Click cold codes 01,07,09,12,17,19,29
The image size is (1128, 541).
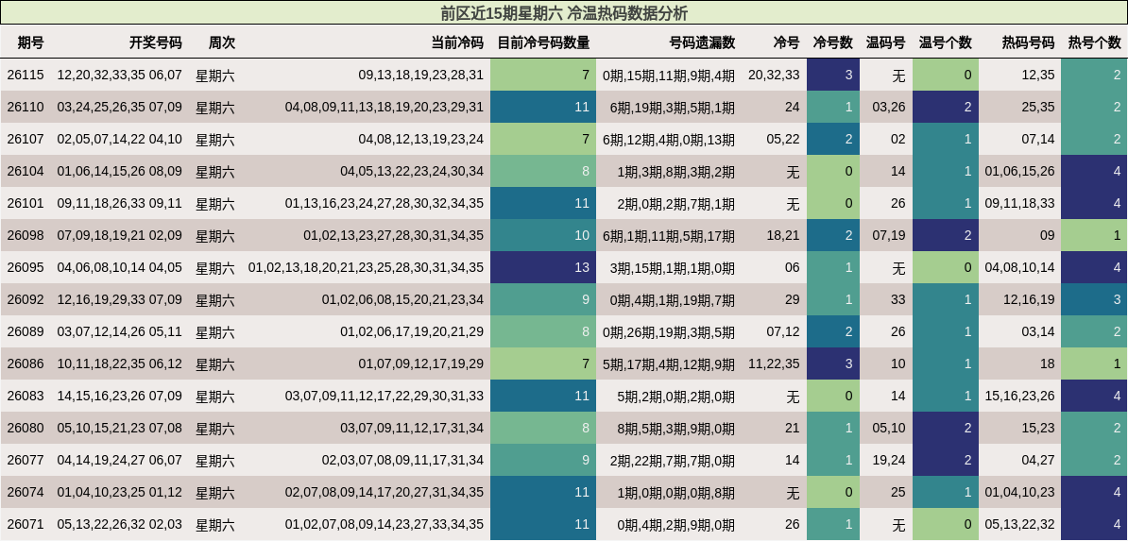click(x=420, y=364)
